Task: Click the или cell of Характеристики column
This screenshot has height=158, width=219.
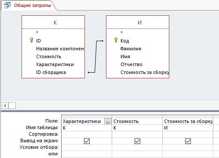Action: tap(87, 154)
